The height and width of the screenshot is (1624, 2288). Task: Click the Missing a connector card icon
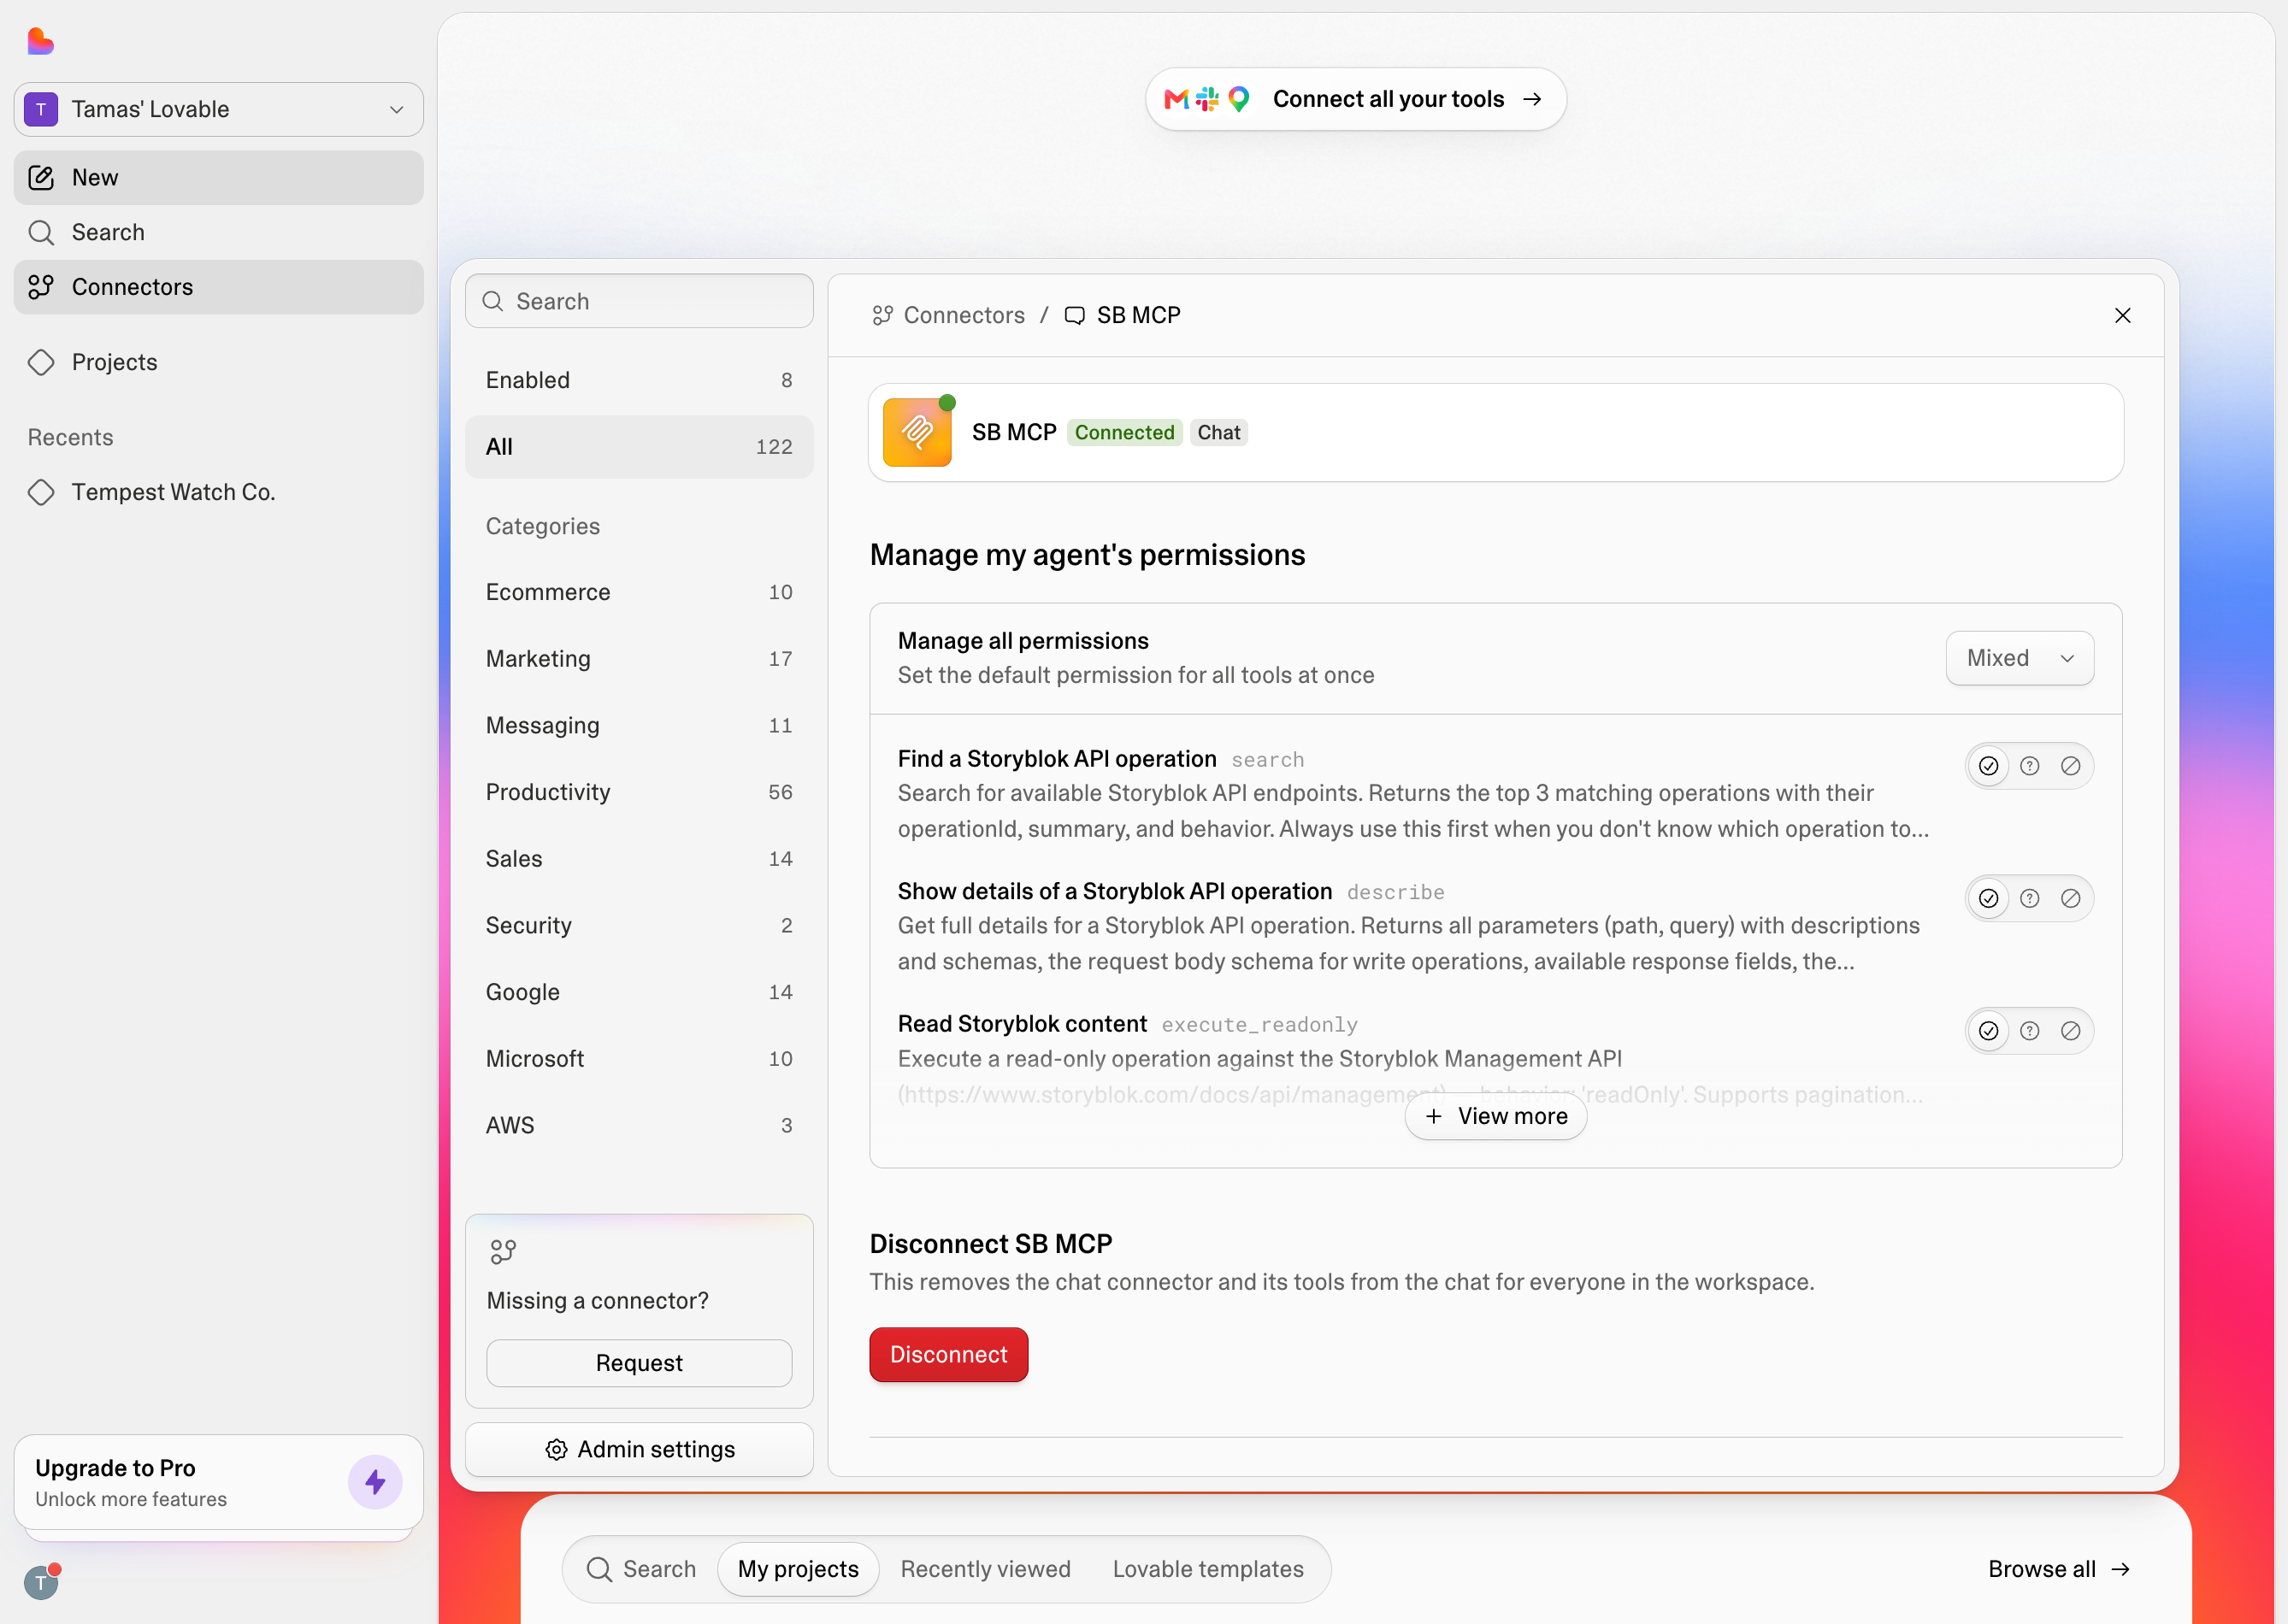click(504, 1251)
